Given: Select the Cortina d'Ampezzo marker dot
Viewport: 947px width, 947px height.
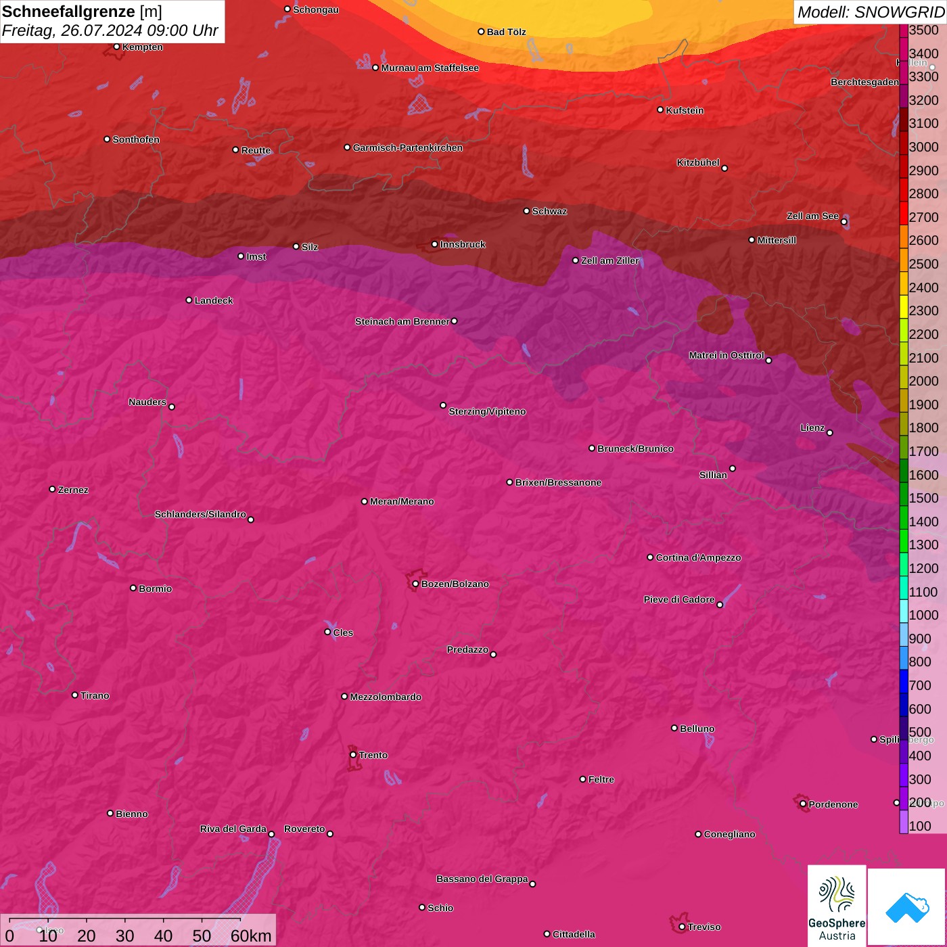Looking at the screenshot, I should pyautogui.click(x=650, y=557).
